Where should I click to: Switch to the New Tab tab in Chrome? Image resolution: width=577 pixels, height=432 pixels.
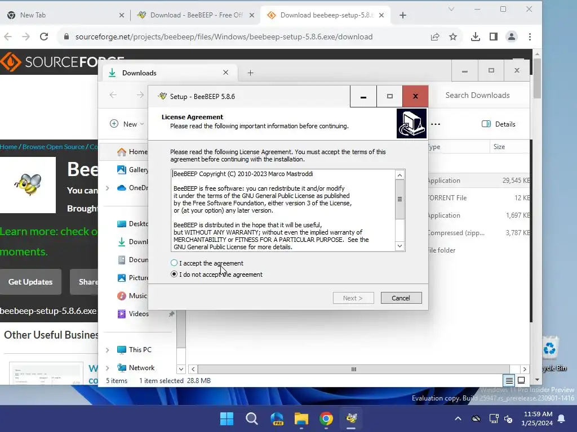point(64,15)
